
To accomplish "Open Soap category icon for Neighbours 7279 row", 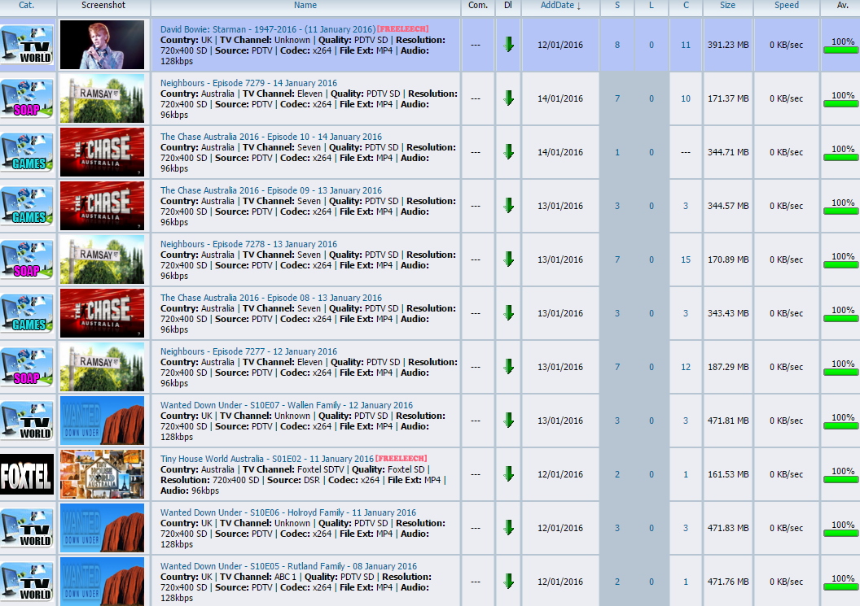I will pyautogui.click(x=27, y=98).
